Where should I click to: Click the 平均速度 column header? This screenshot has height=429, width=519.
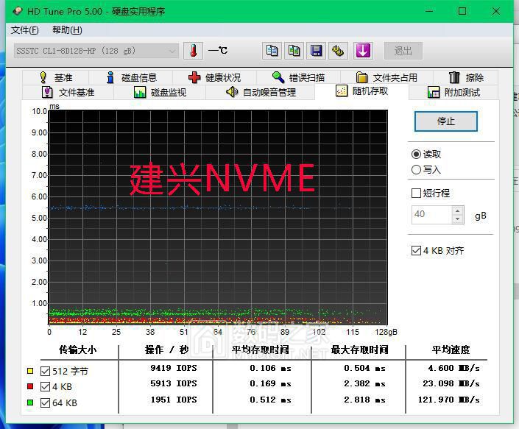pos(451,350)
